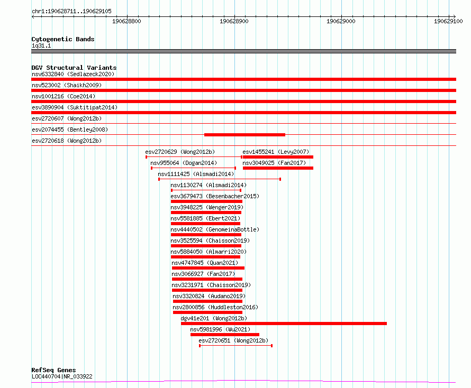Click nsv1111425 (Alsmadi2014) label
The width and height of the screenshot is (471, 388).
point(196,174)
